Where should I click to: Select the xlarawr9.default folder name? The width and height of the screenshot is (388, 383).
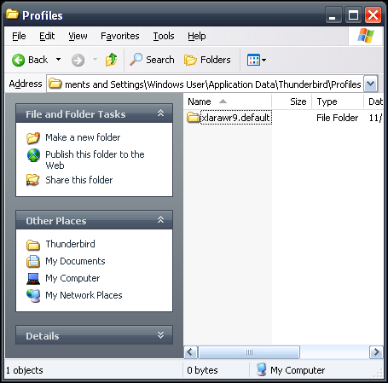[x=236, y=118]
